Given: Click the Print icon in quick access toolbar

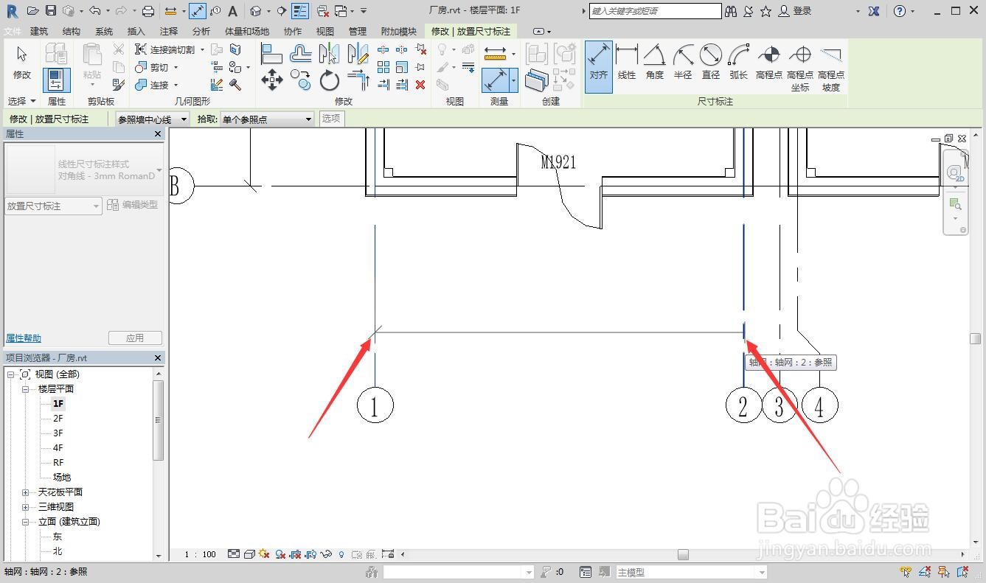Looking at the screenshot, I should click(148, 11).
